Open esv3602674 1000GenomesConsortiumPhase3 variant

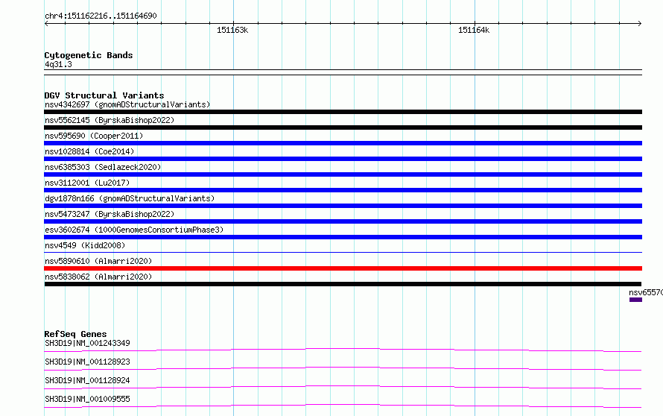134,230
